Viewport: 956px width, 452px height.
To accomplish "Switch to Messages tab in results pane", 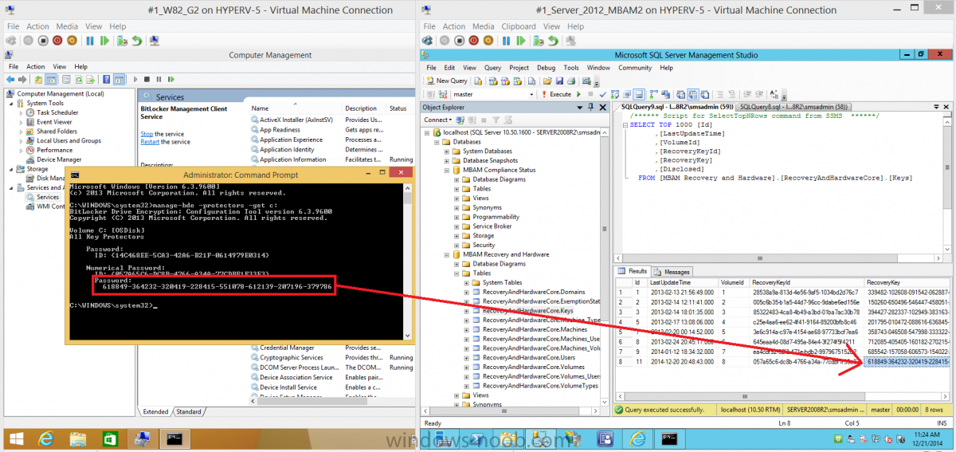I will click(672, 272).
